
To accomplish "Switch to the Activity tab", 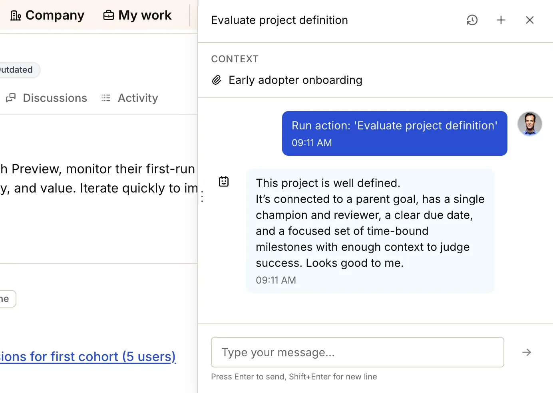I will [138, 98].
